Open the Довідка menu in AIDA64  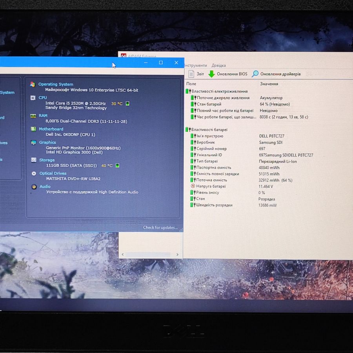point(218,66)
